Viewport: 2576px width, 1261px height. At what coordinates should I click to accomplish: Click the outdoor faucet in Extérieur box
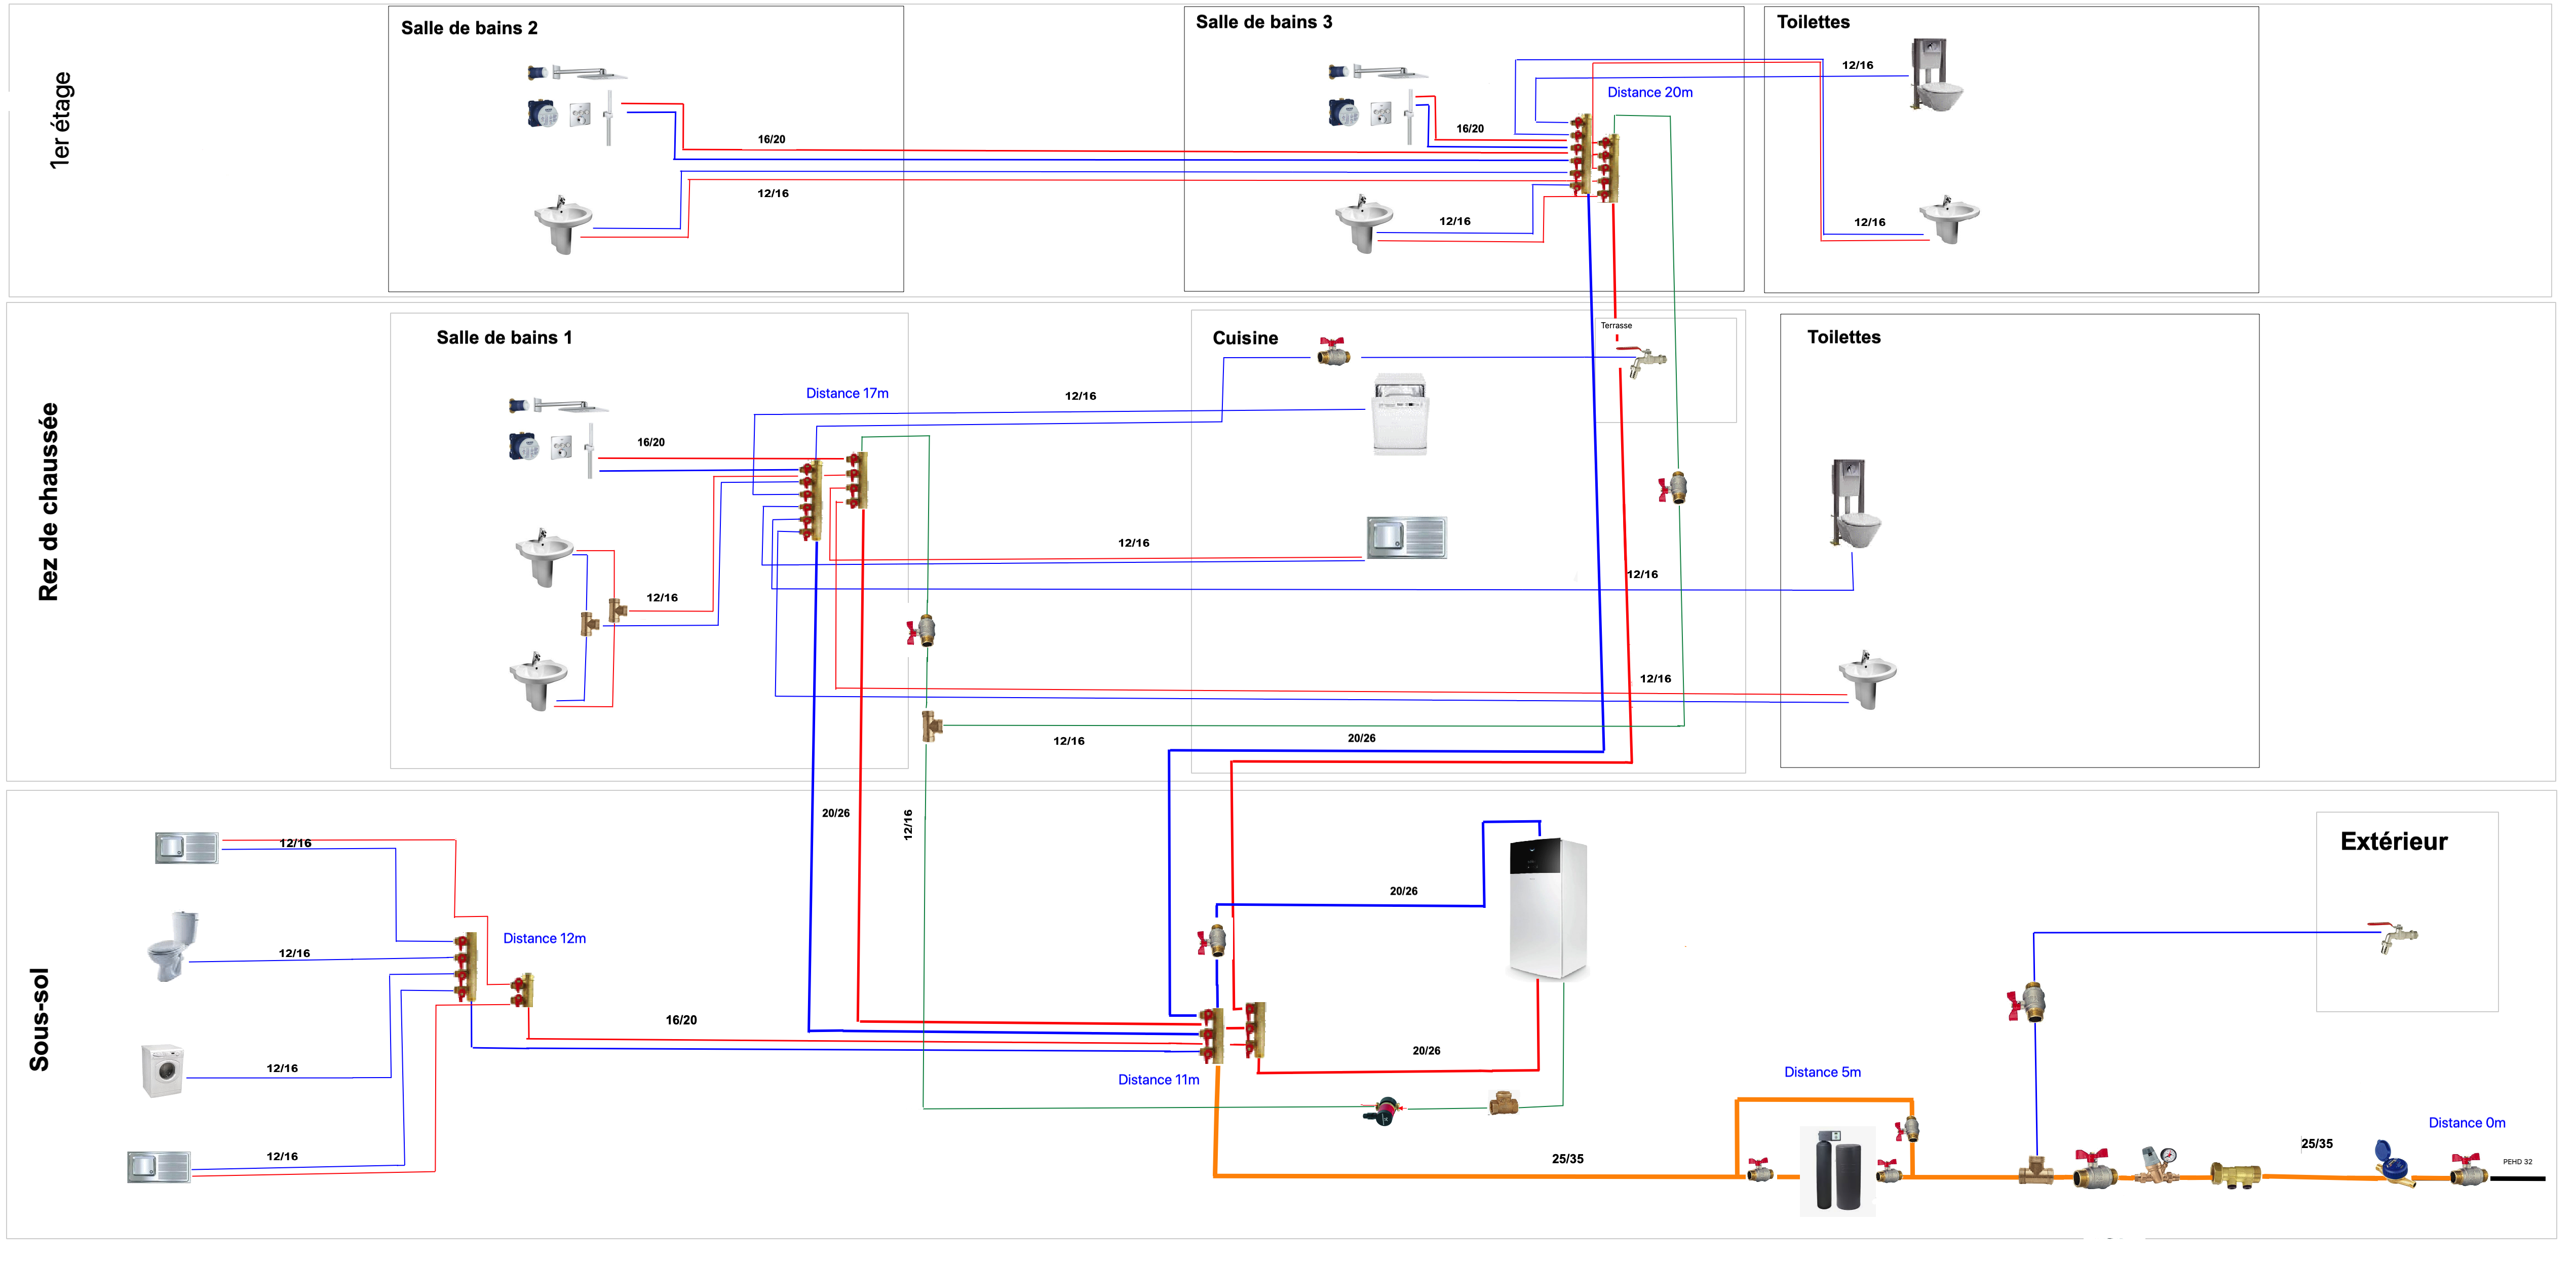click(2397, 936)
